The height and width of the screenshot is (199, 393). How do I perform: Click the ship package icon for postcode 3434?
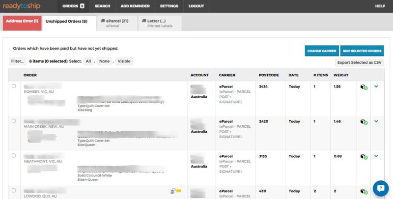pyautogui.click(x=364, y=87)
